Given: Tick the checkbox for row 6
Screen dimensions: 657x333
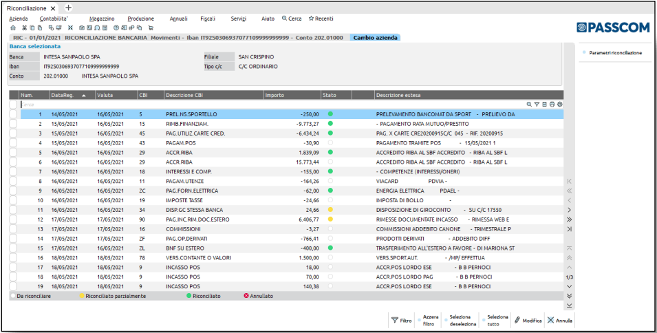Looking at the screenshot, I should click(x=13, y=162).
